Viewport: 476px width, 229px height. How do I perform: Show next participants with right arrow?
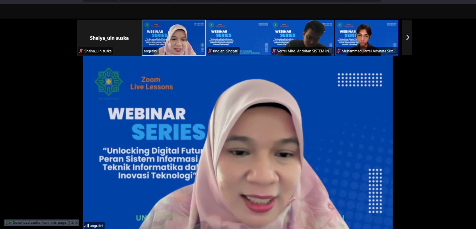tap(407, 38)
